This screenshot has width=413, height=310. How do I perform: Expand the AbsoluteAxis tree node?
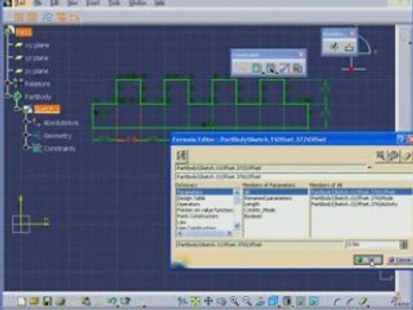(26, 122)
